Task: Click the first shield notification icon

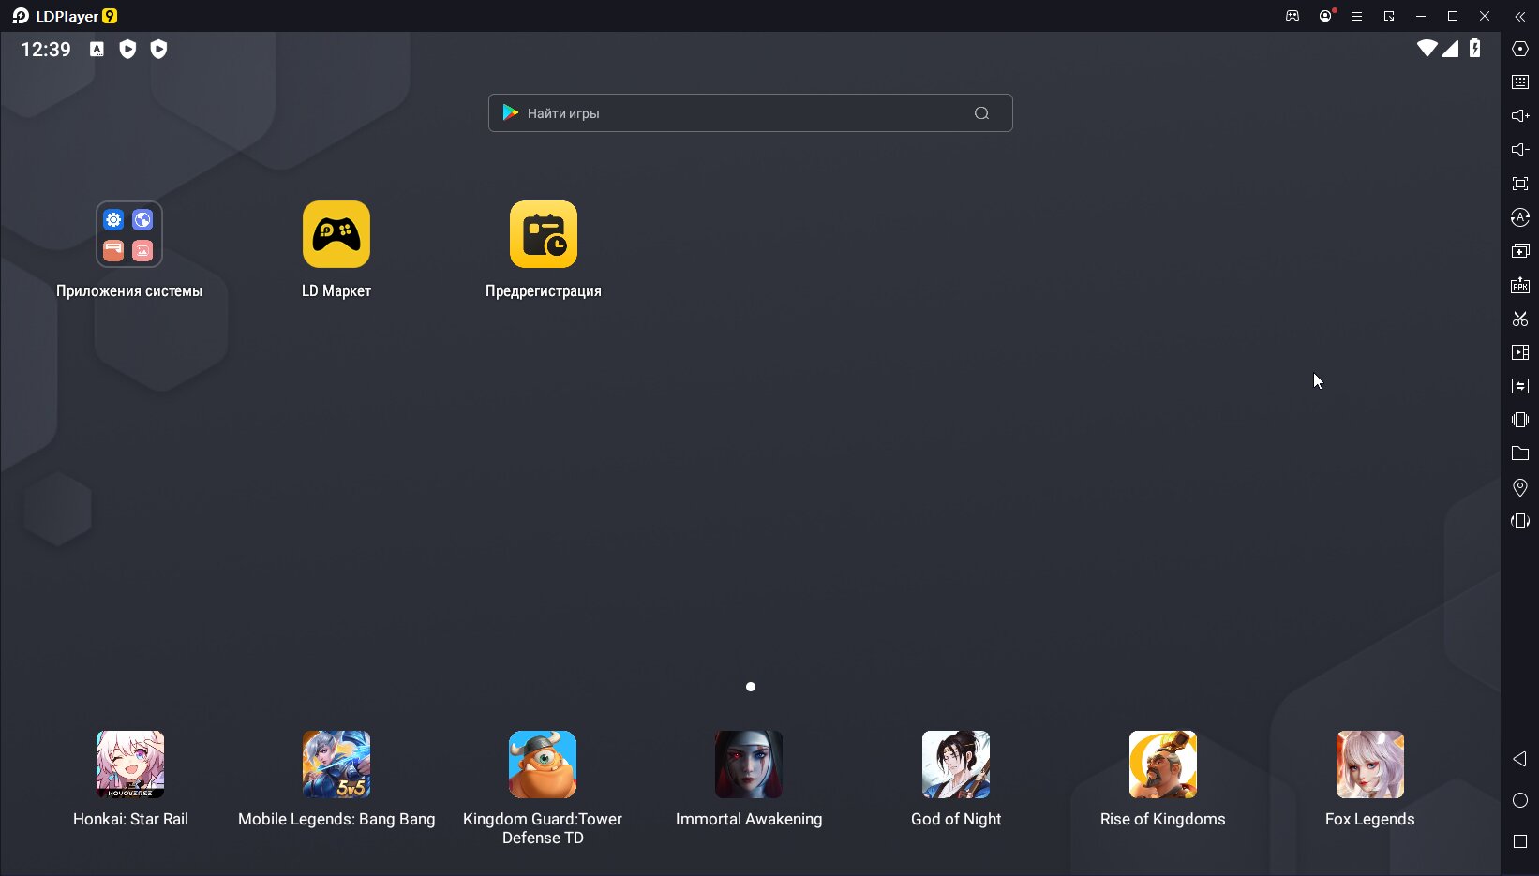Action: 127,50
